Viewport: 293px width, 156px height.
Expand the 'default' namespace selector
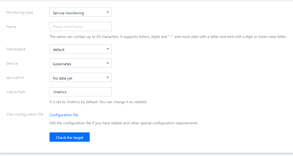pos(78,49)
